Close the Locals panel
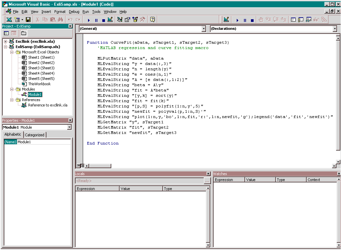 (x=208, y=174)
